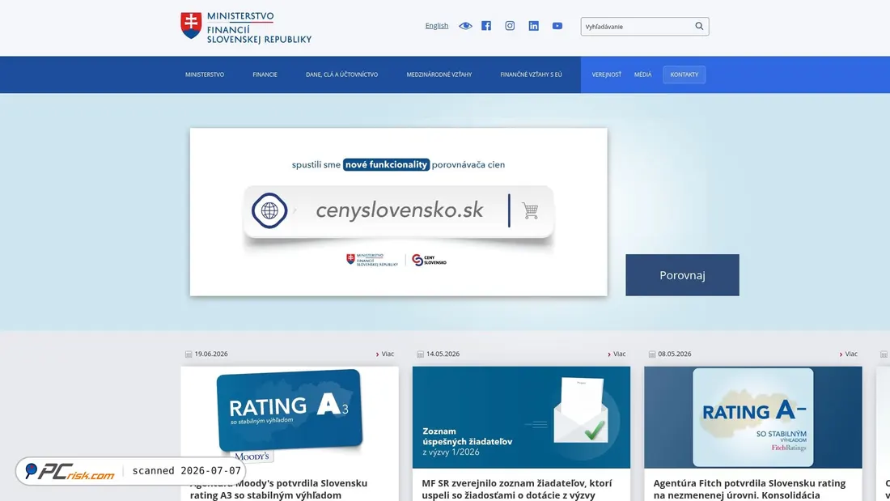Image resolution: width=890 pixels, height=501 pixels.
Task: Click the Kontakty button
Action: (684, 74)
